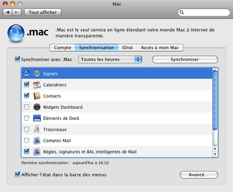Screen dimensions: 233x192
Task: Open the Toutes les heures dropdown
Action: click(110, 59)
